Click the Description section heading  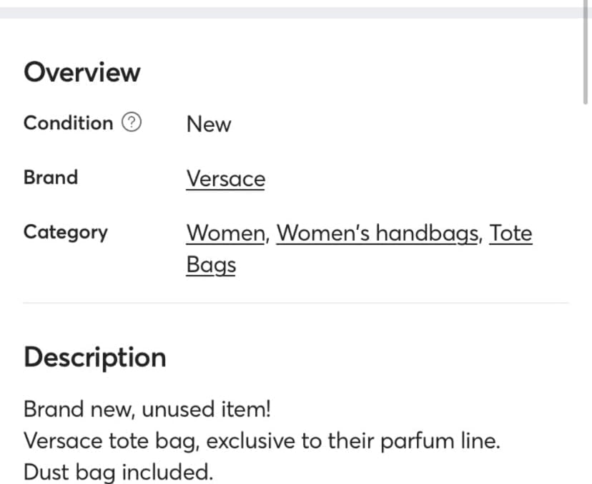pyautogui.click(x=95, y=357)
